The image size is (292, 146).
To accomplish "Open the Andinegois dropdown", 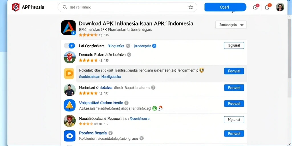I will point(231,25).
